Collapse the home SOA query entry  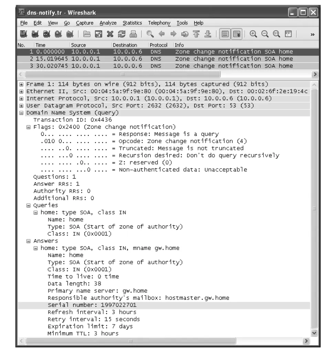pyautogui.click(x=35, y=213)
